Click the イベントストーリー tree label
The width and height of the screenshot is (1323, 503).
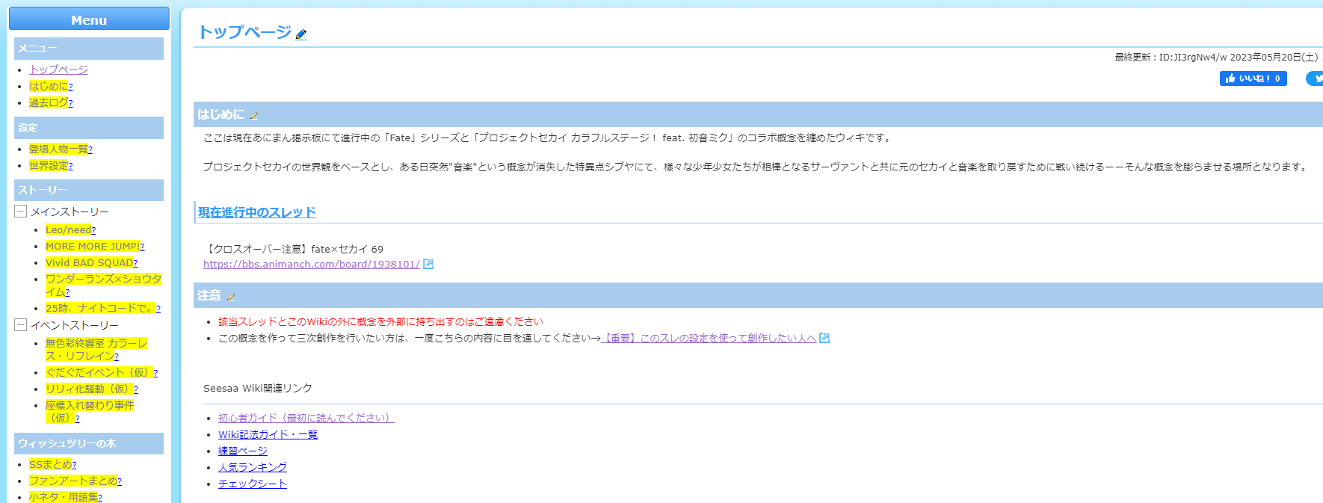75,326
